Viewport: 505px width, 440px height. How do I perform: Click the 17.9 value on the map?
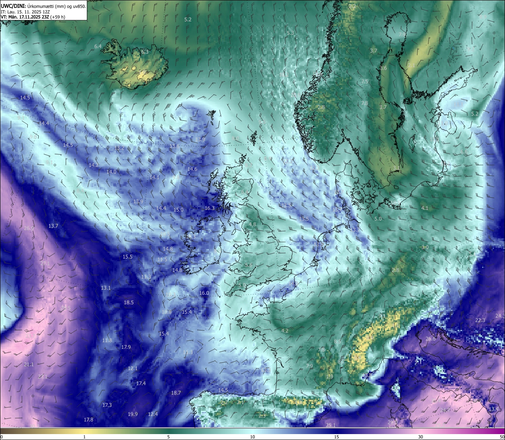click(126, 347)
